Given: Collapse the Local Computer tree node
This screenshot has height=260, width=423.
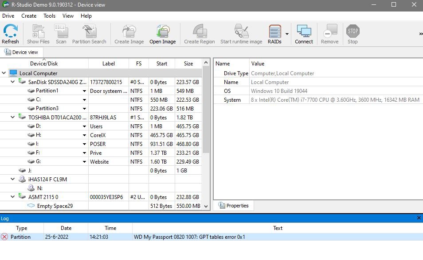Looking at the screenshot, I should [x=4, y=73].
